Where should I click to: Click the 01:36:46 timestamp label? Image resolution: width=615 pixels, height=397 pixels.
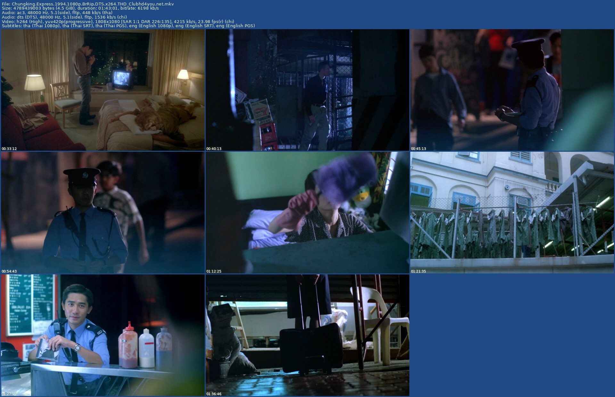tap(214, 394)
